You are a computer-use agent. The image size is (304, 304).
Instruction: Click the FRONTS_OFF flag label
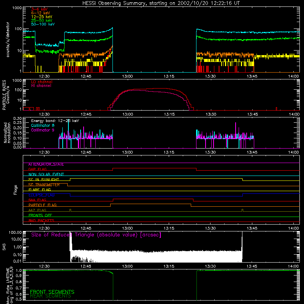(40, 215)
